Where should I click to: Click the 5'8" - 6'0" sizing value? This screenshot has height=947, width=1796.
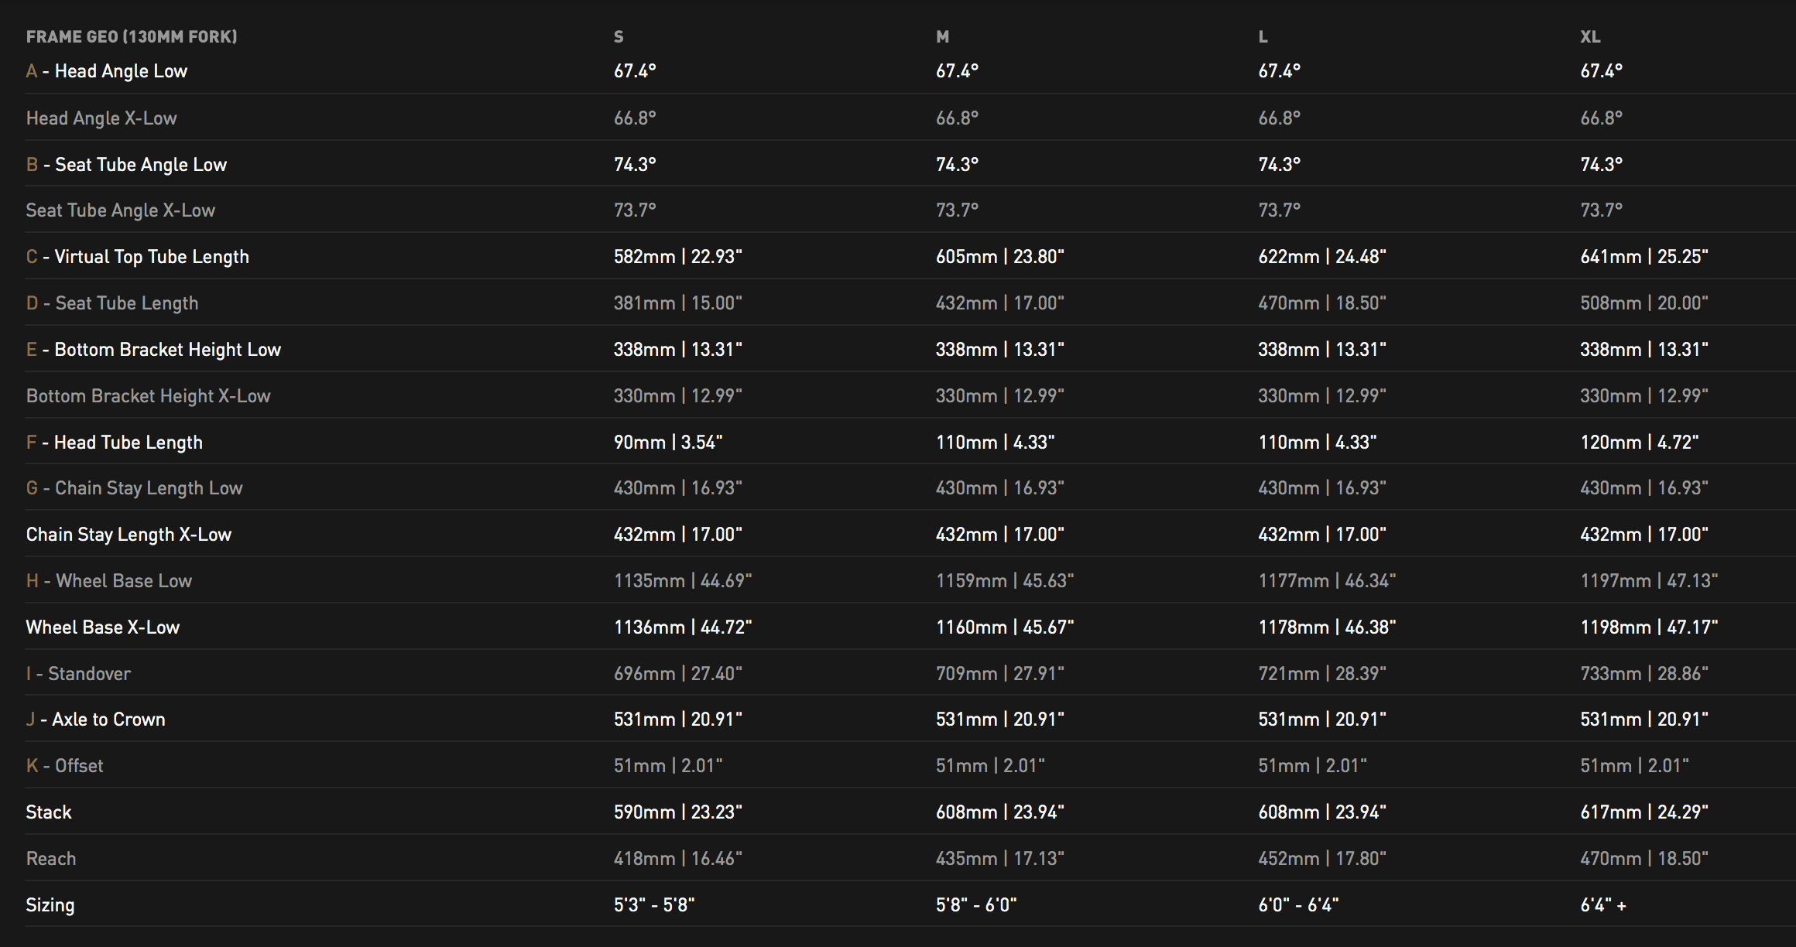975,905
